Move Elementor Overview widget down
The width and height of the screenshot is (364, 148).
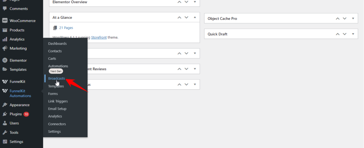point(186,2)
